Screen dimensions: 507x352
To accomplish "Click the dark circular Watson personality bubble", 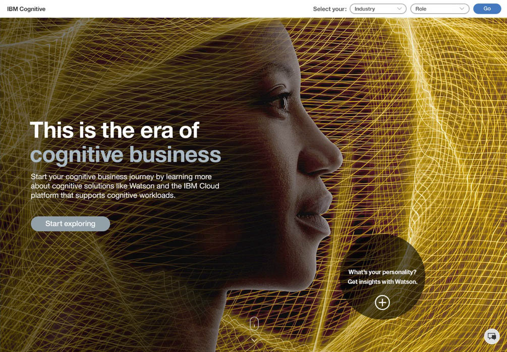I will (x=382, y=277).
